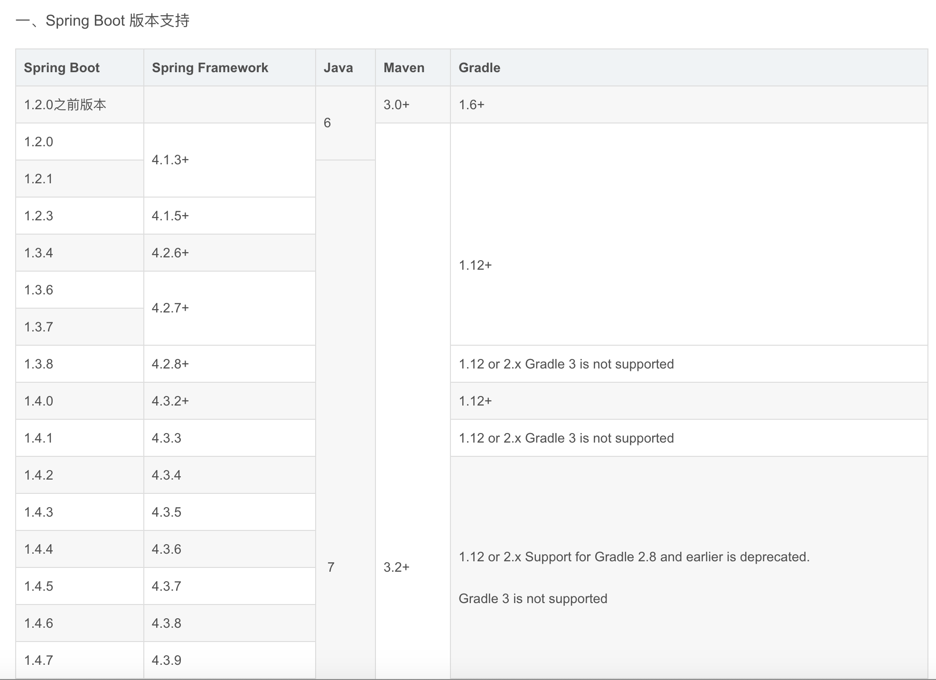This screenshot has height=680, width=936.
Task: Click the Spring Framework '4.3.4' cell
Action: click(x=230, y=475)
